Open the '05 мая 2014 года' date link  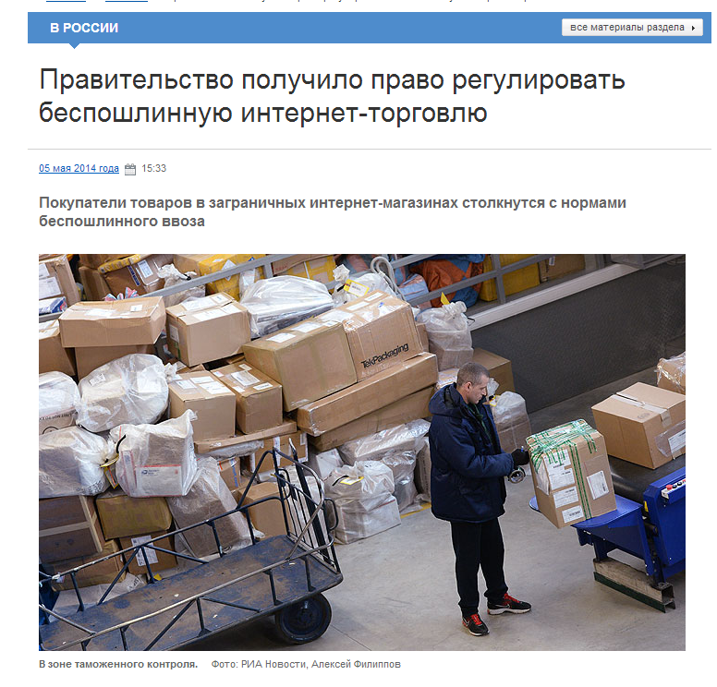(x=79, y=168)
